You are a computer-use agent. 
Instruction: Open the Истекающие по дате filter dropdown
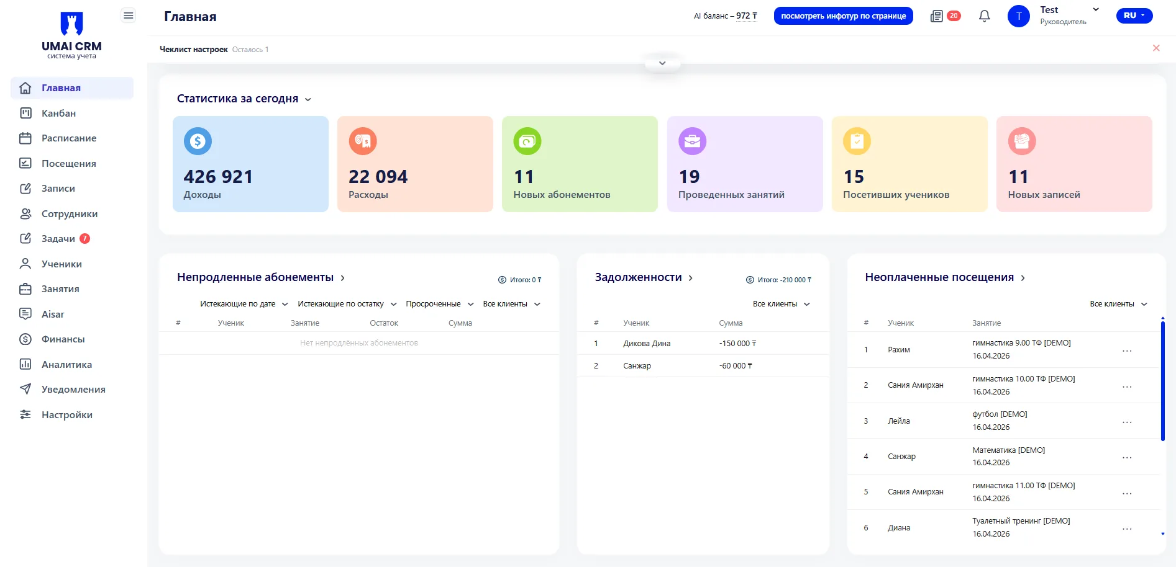(x=244, y=304)
